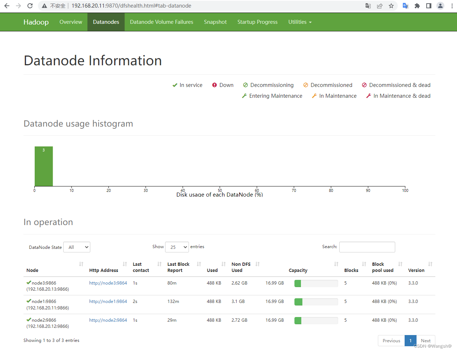457x352 pixels.
Task: Click the (192.168.20.12:9866) address text
Action: coord(48,326)
